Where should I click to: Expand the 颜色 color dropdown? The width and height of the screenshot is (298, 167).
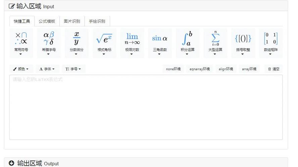21,69
